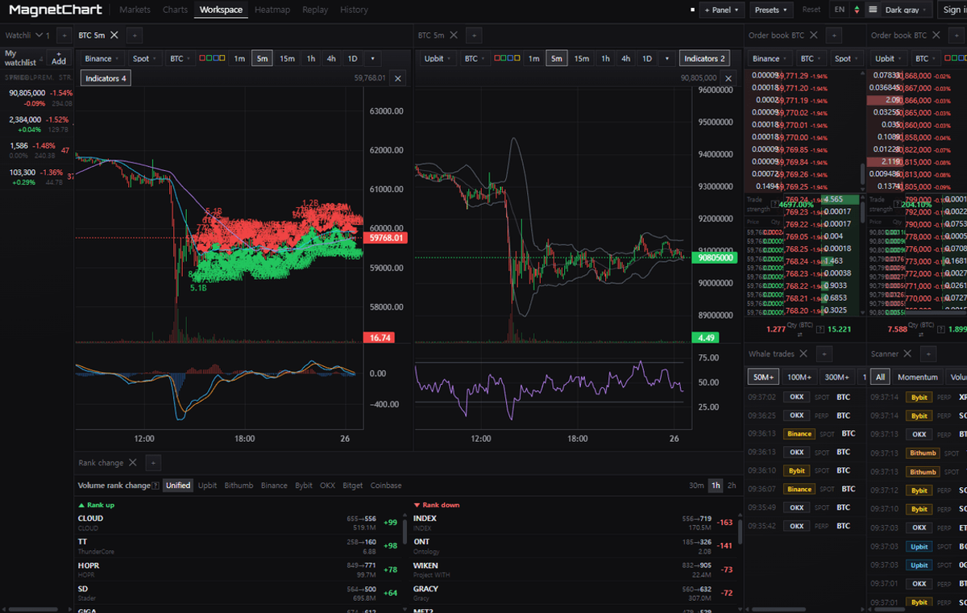Image resolution: width=967 pixels, height=613 pixels.
Task: Click Add button in My watchlist
Action: [x=59, y=58]
